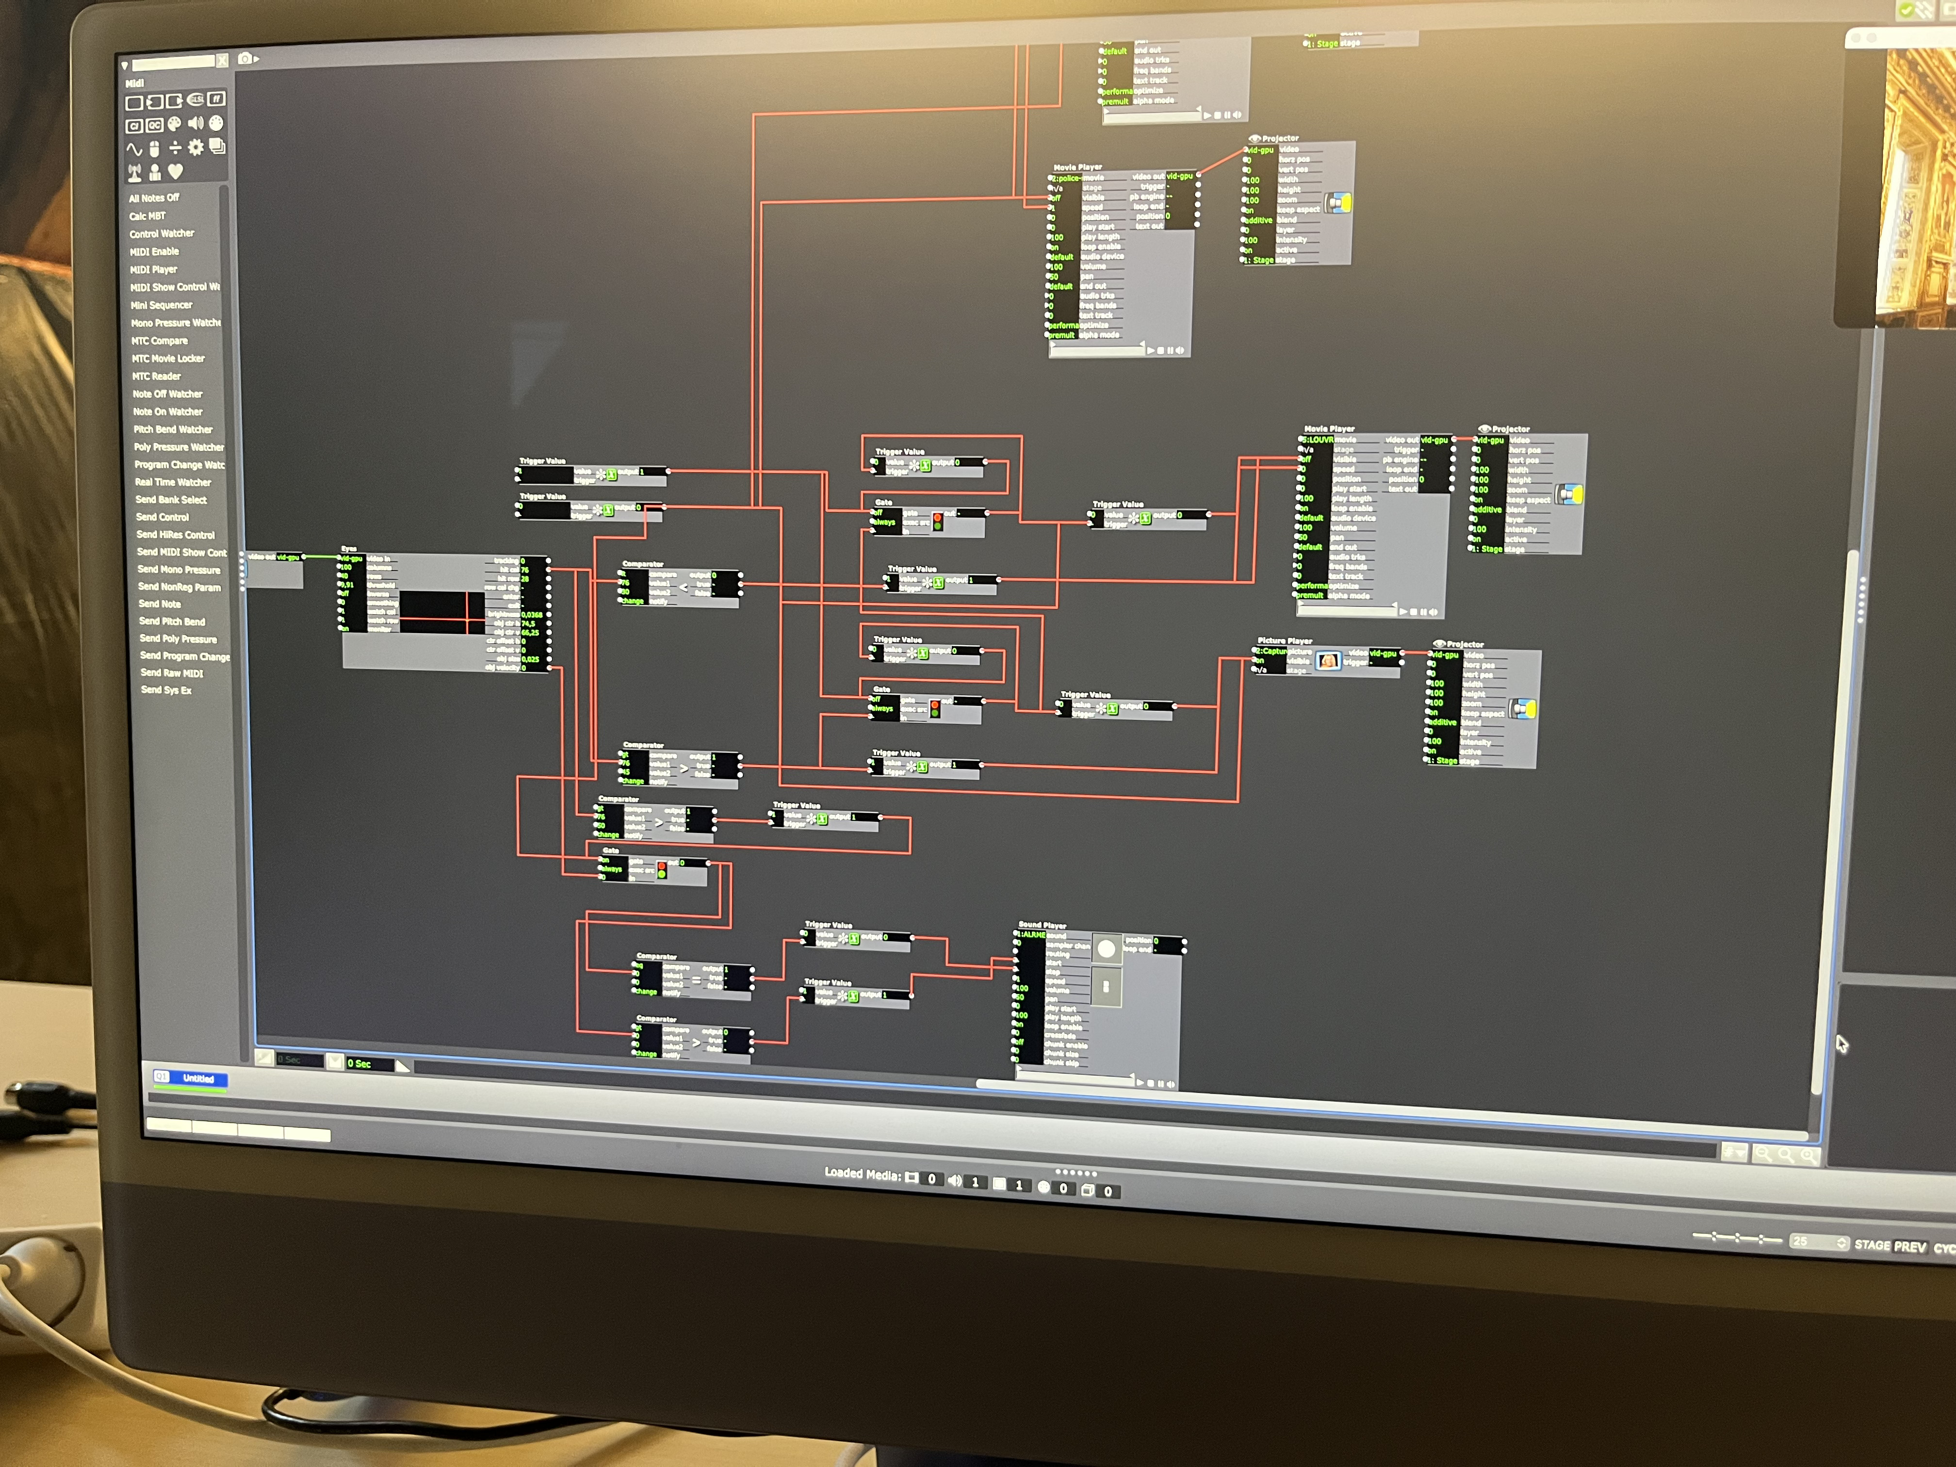Click the sine wave generator actors group

(x=134, y=148)
